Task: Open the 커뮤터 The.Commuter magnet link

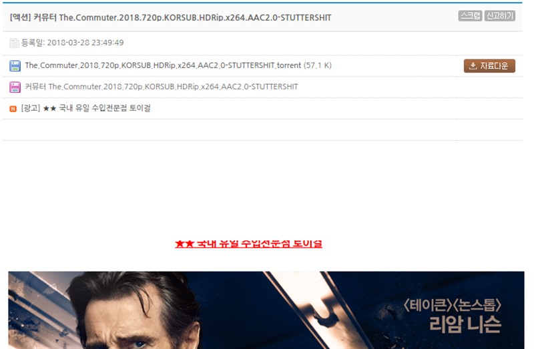Action: click(x=162, y=87)
